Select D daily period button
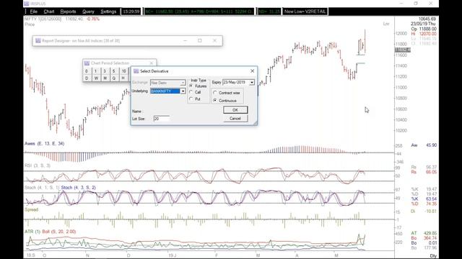Viewport: 462px width, 259px height. [87, 78]
